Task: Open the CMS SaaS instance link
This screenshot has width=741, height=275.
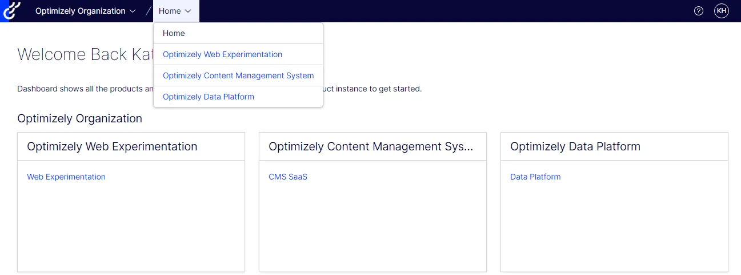Action: (288, 177)
